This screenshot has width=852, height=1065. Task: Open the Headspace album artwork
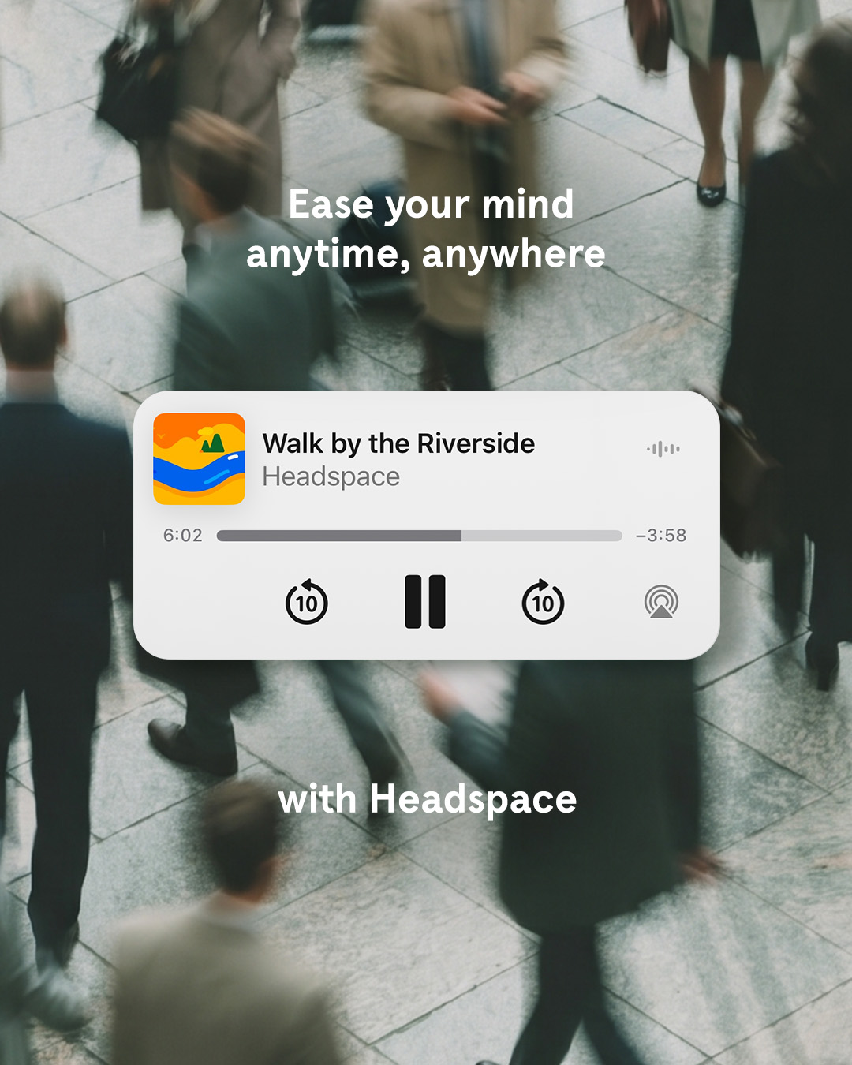pos(200,459)
